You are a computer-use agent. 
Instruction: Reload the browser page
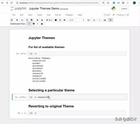(12, 3)
